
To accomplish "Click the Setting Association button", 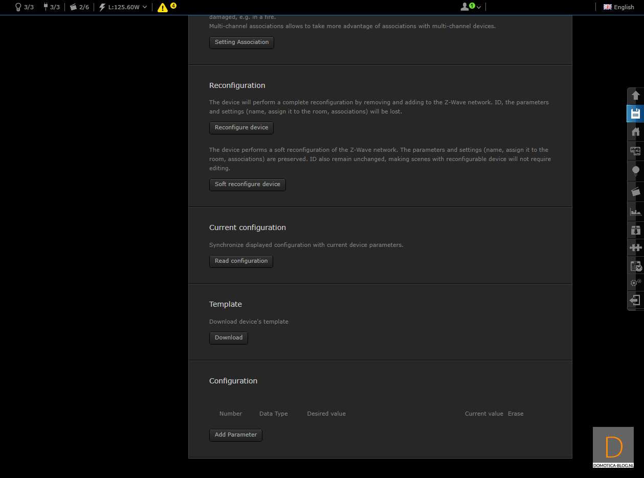I will (x=241, y=42).
